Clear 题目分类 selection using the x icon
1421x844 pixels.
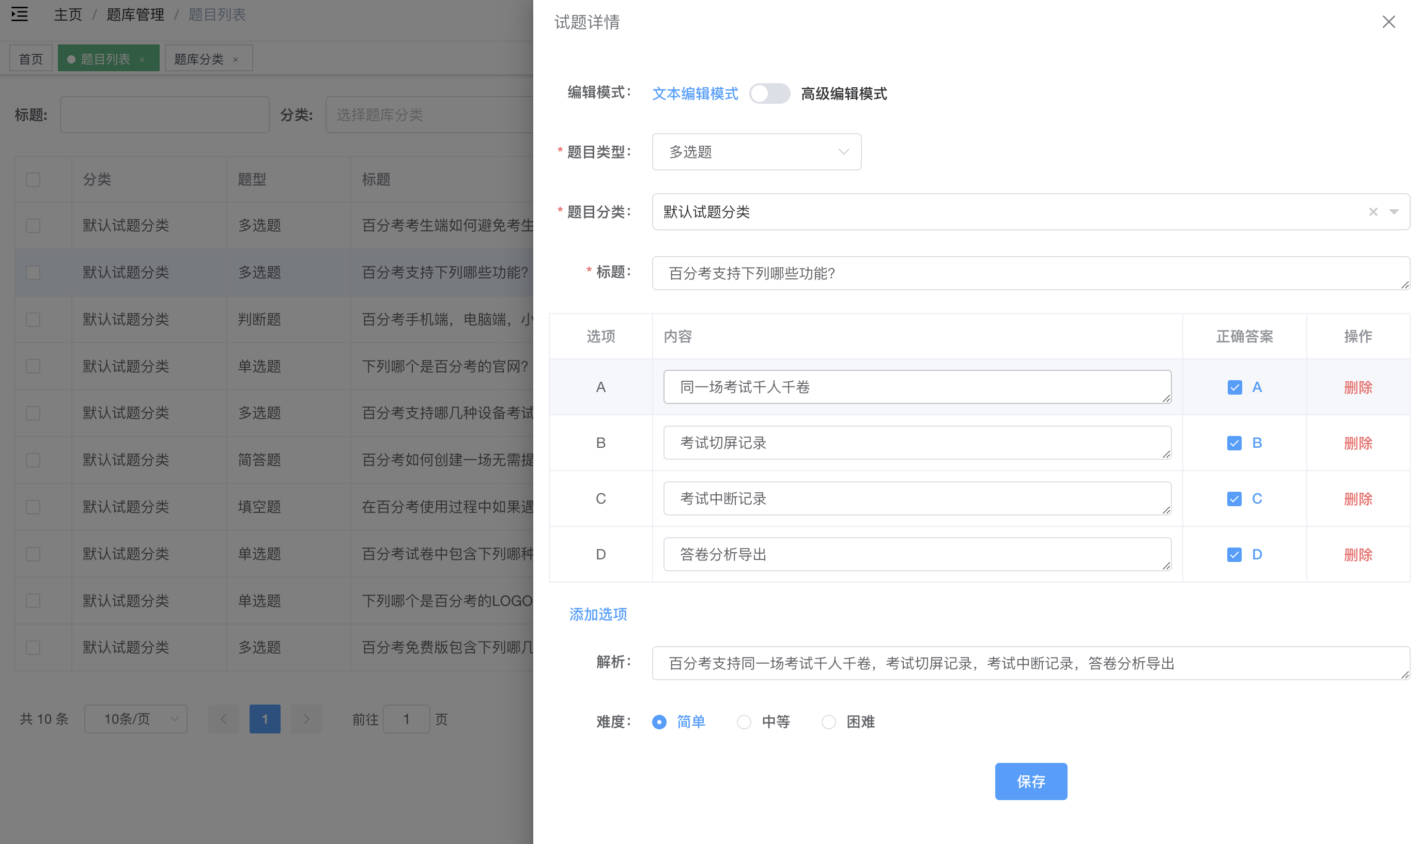point(1373,212)
